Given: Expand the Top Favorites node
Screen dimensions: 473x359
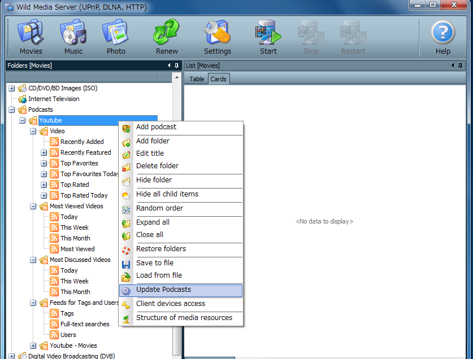Looking at the screenshot, I should pos(44,163).
